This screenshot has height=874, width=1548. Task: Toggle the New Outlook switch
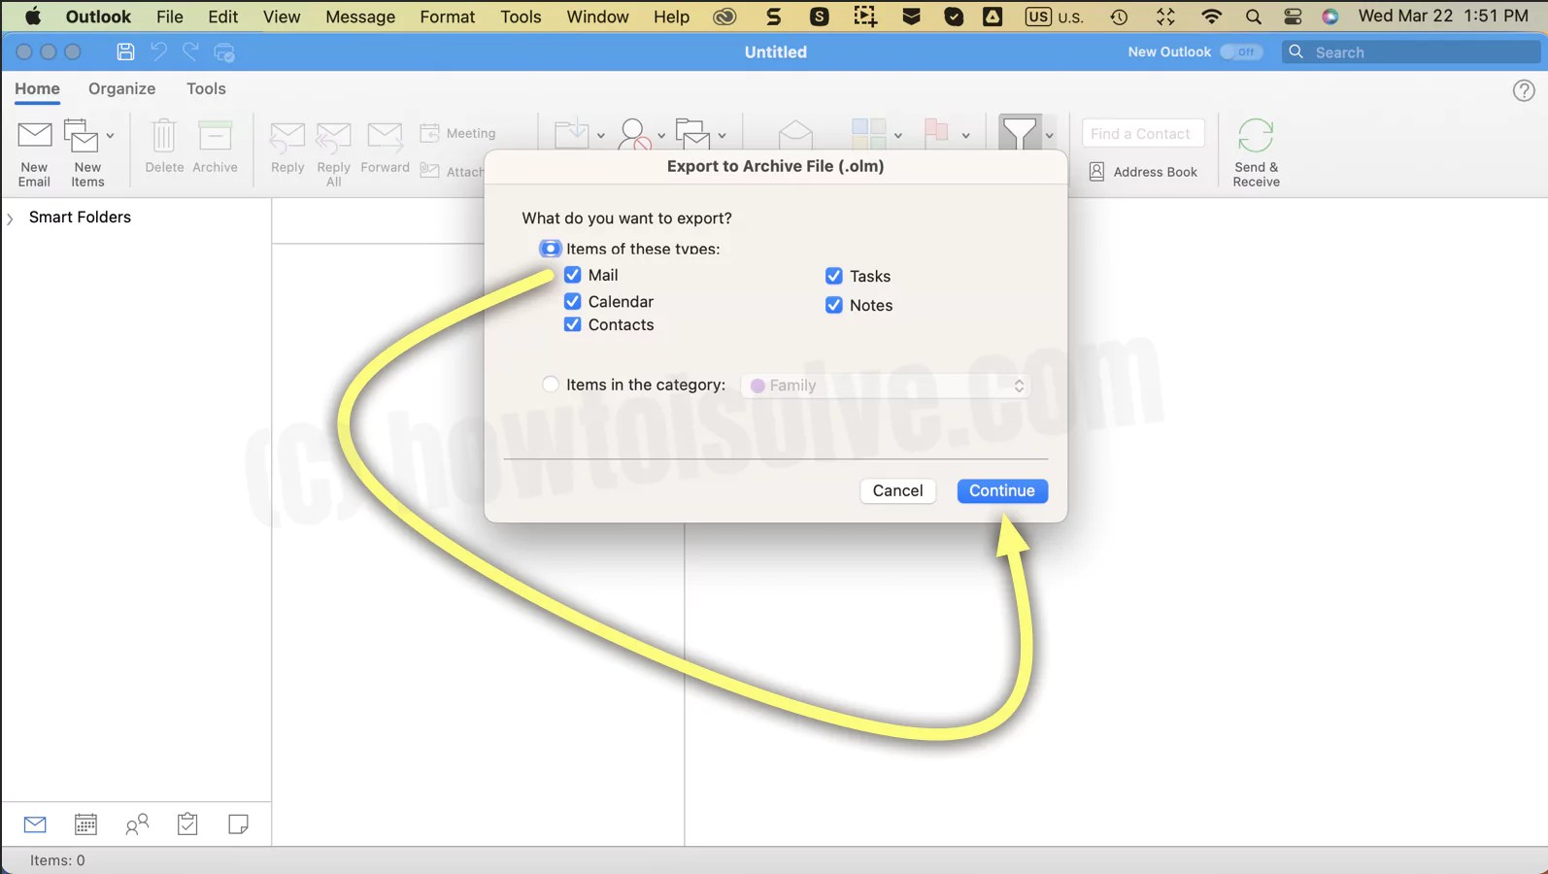pos(1241,51)
